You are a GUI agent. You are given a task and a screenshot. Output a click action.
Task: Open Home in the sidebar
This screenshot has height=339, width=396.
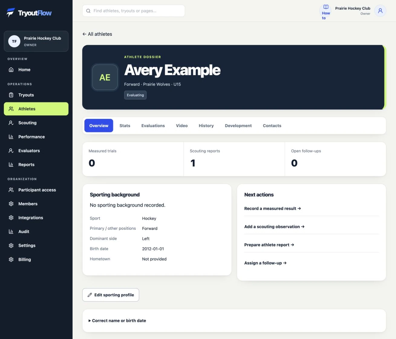click(x=36, y=70)
